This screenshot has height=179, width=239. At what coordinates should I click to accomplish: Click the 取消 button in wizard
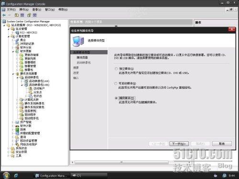222,144
